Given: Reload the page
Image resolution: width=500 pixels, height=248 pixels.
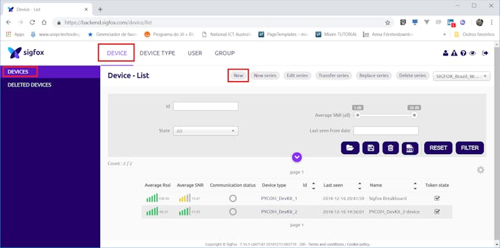Looking at the screenshot, I should coord(32,22).
